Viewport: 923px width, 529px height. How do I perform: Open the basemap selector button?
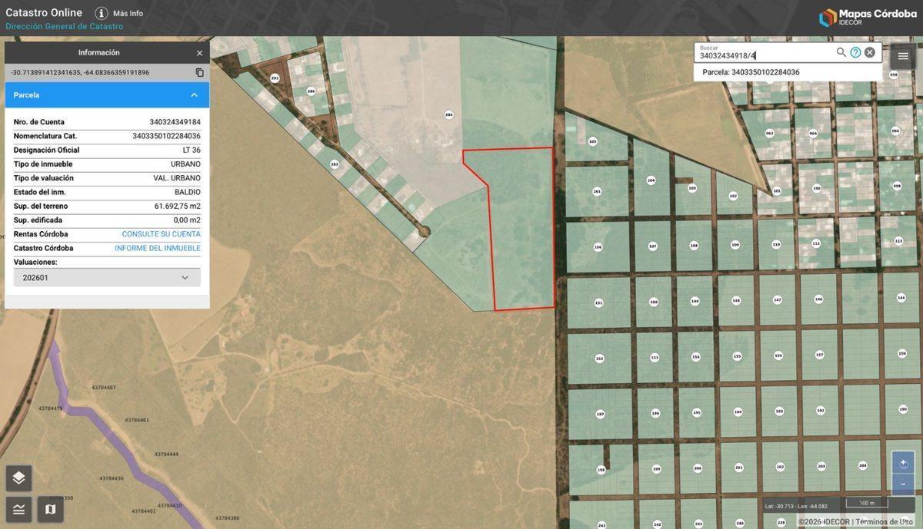tap(51, 509)
